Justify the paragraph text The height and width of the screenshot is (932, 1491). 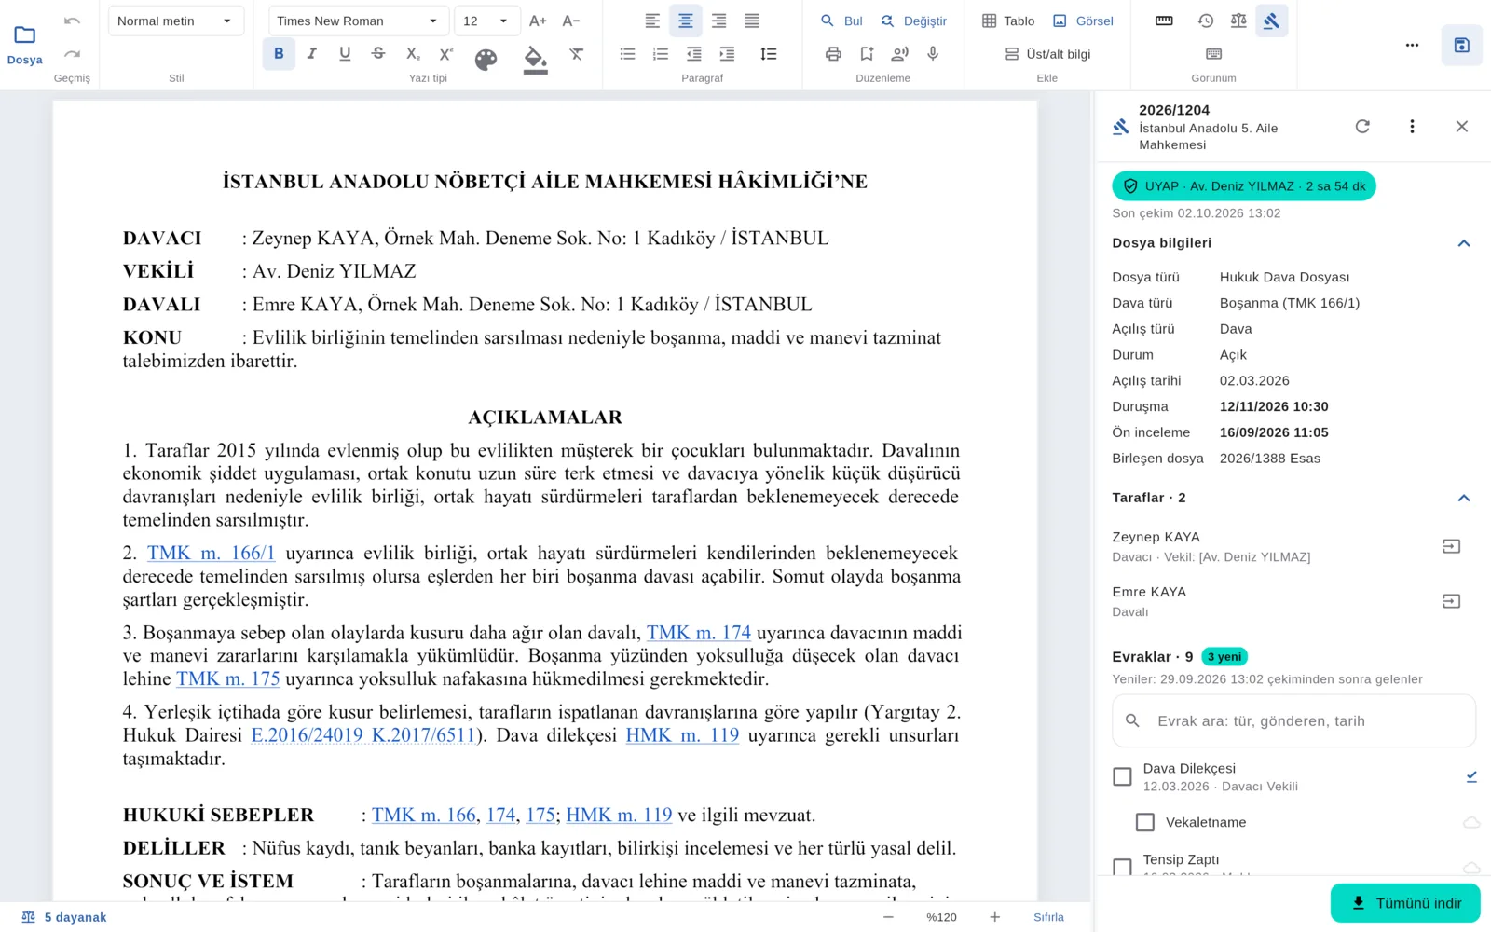click(x=752, y=21)
